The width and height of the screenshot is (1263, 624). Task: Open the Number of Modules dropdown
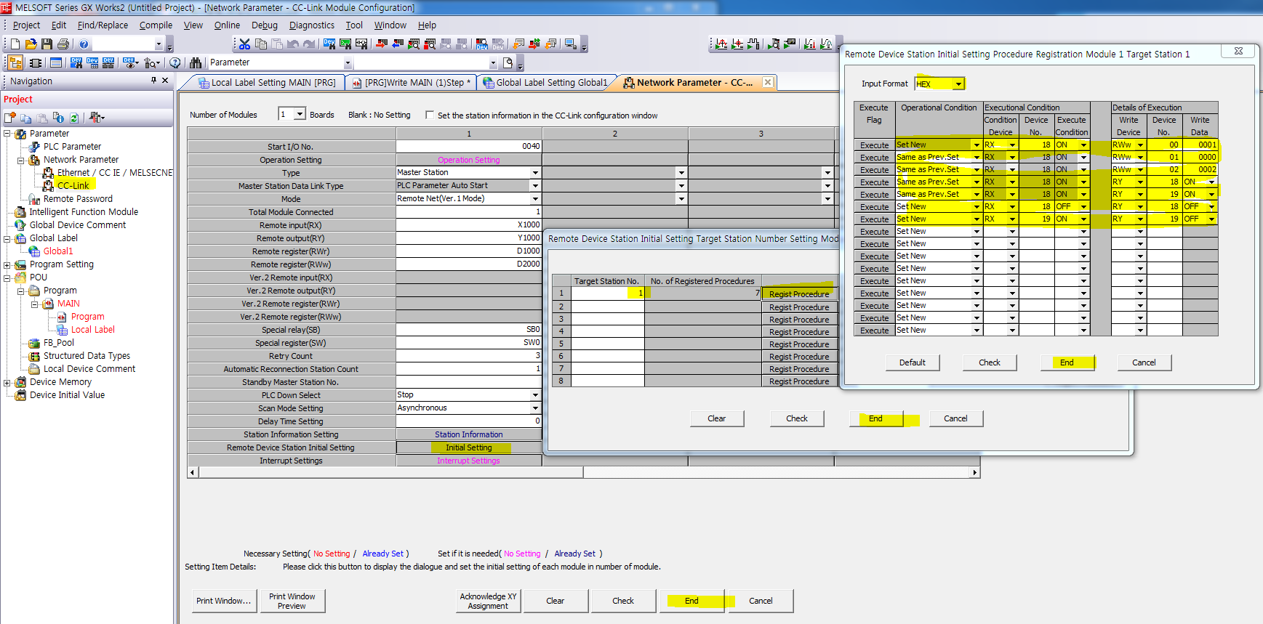coord(300,114)
